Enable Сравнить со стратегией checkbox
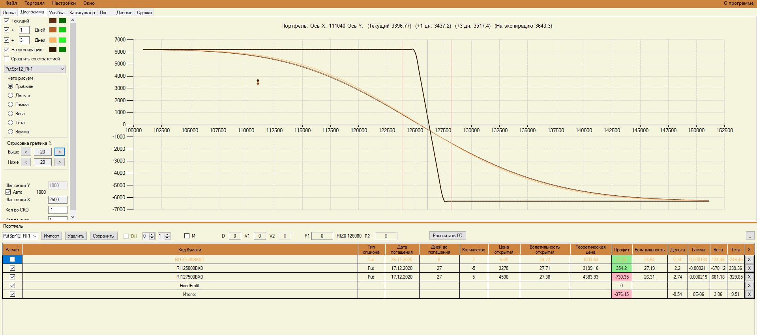 coord(6,59)
